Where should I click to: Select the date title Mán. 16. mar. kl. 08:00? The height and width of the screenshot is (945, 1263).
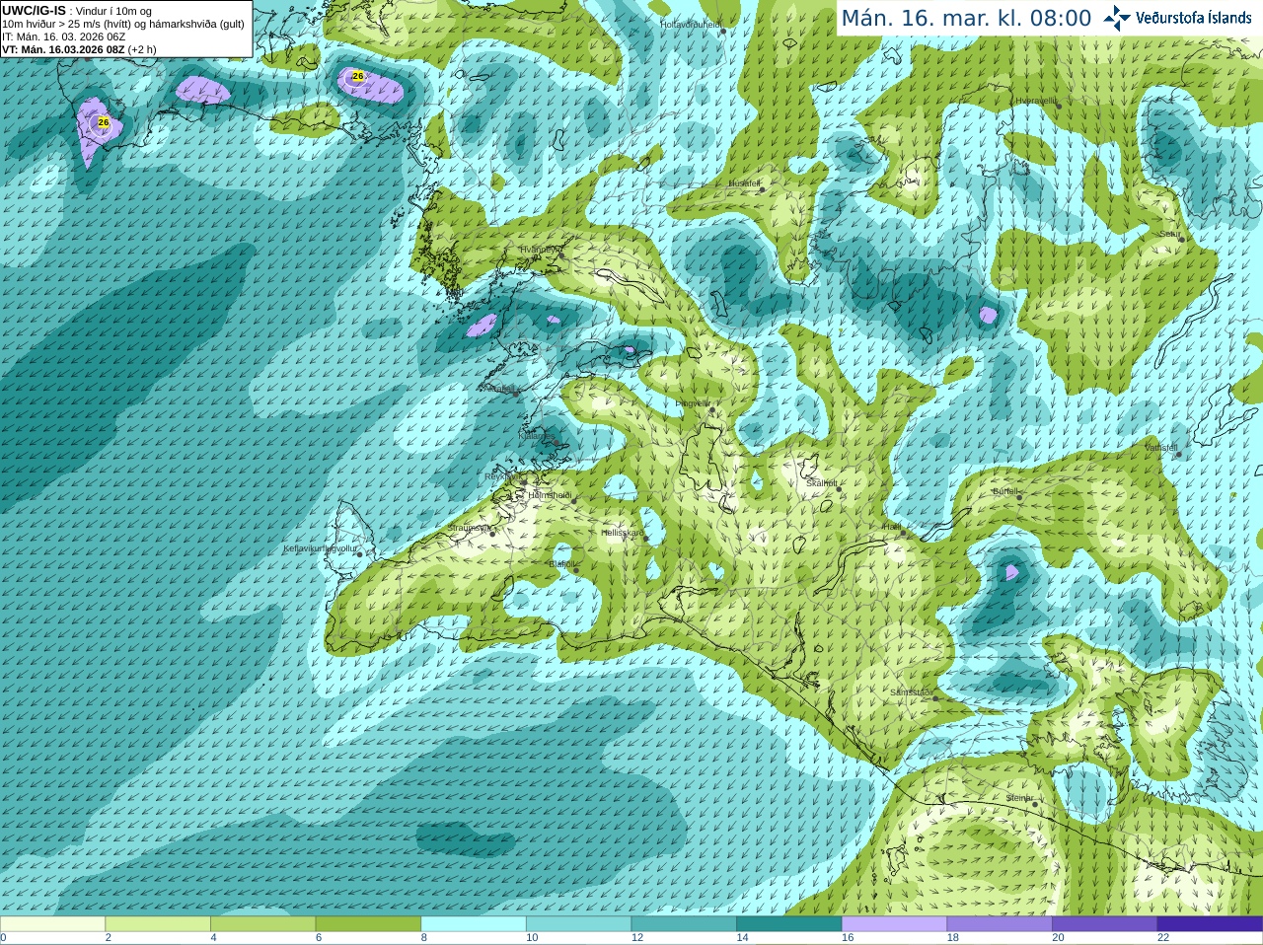click(966, 18)
